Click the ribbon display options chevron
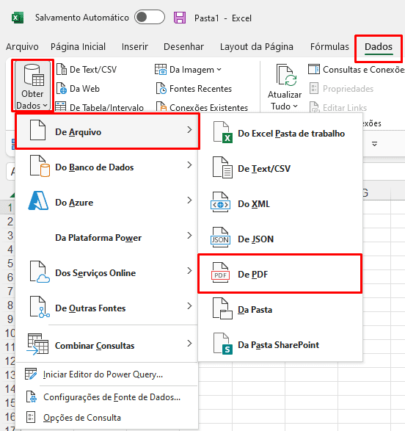This screenshot has width=405, height=431. tap(374, 144)
